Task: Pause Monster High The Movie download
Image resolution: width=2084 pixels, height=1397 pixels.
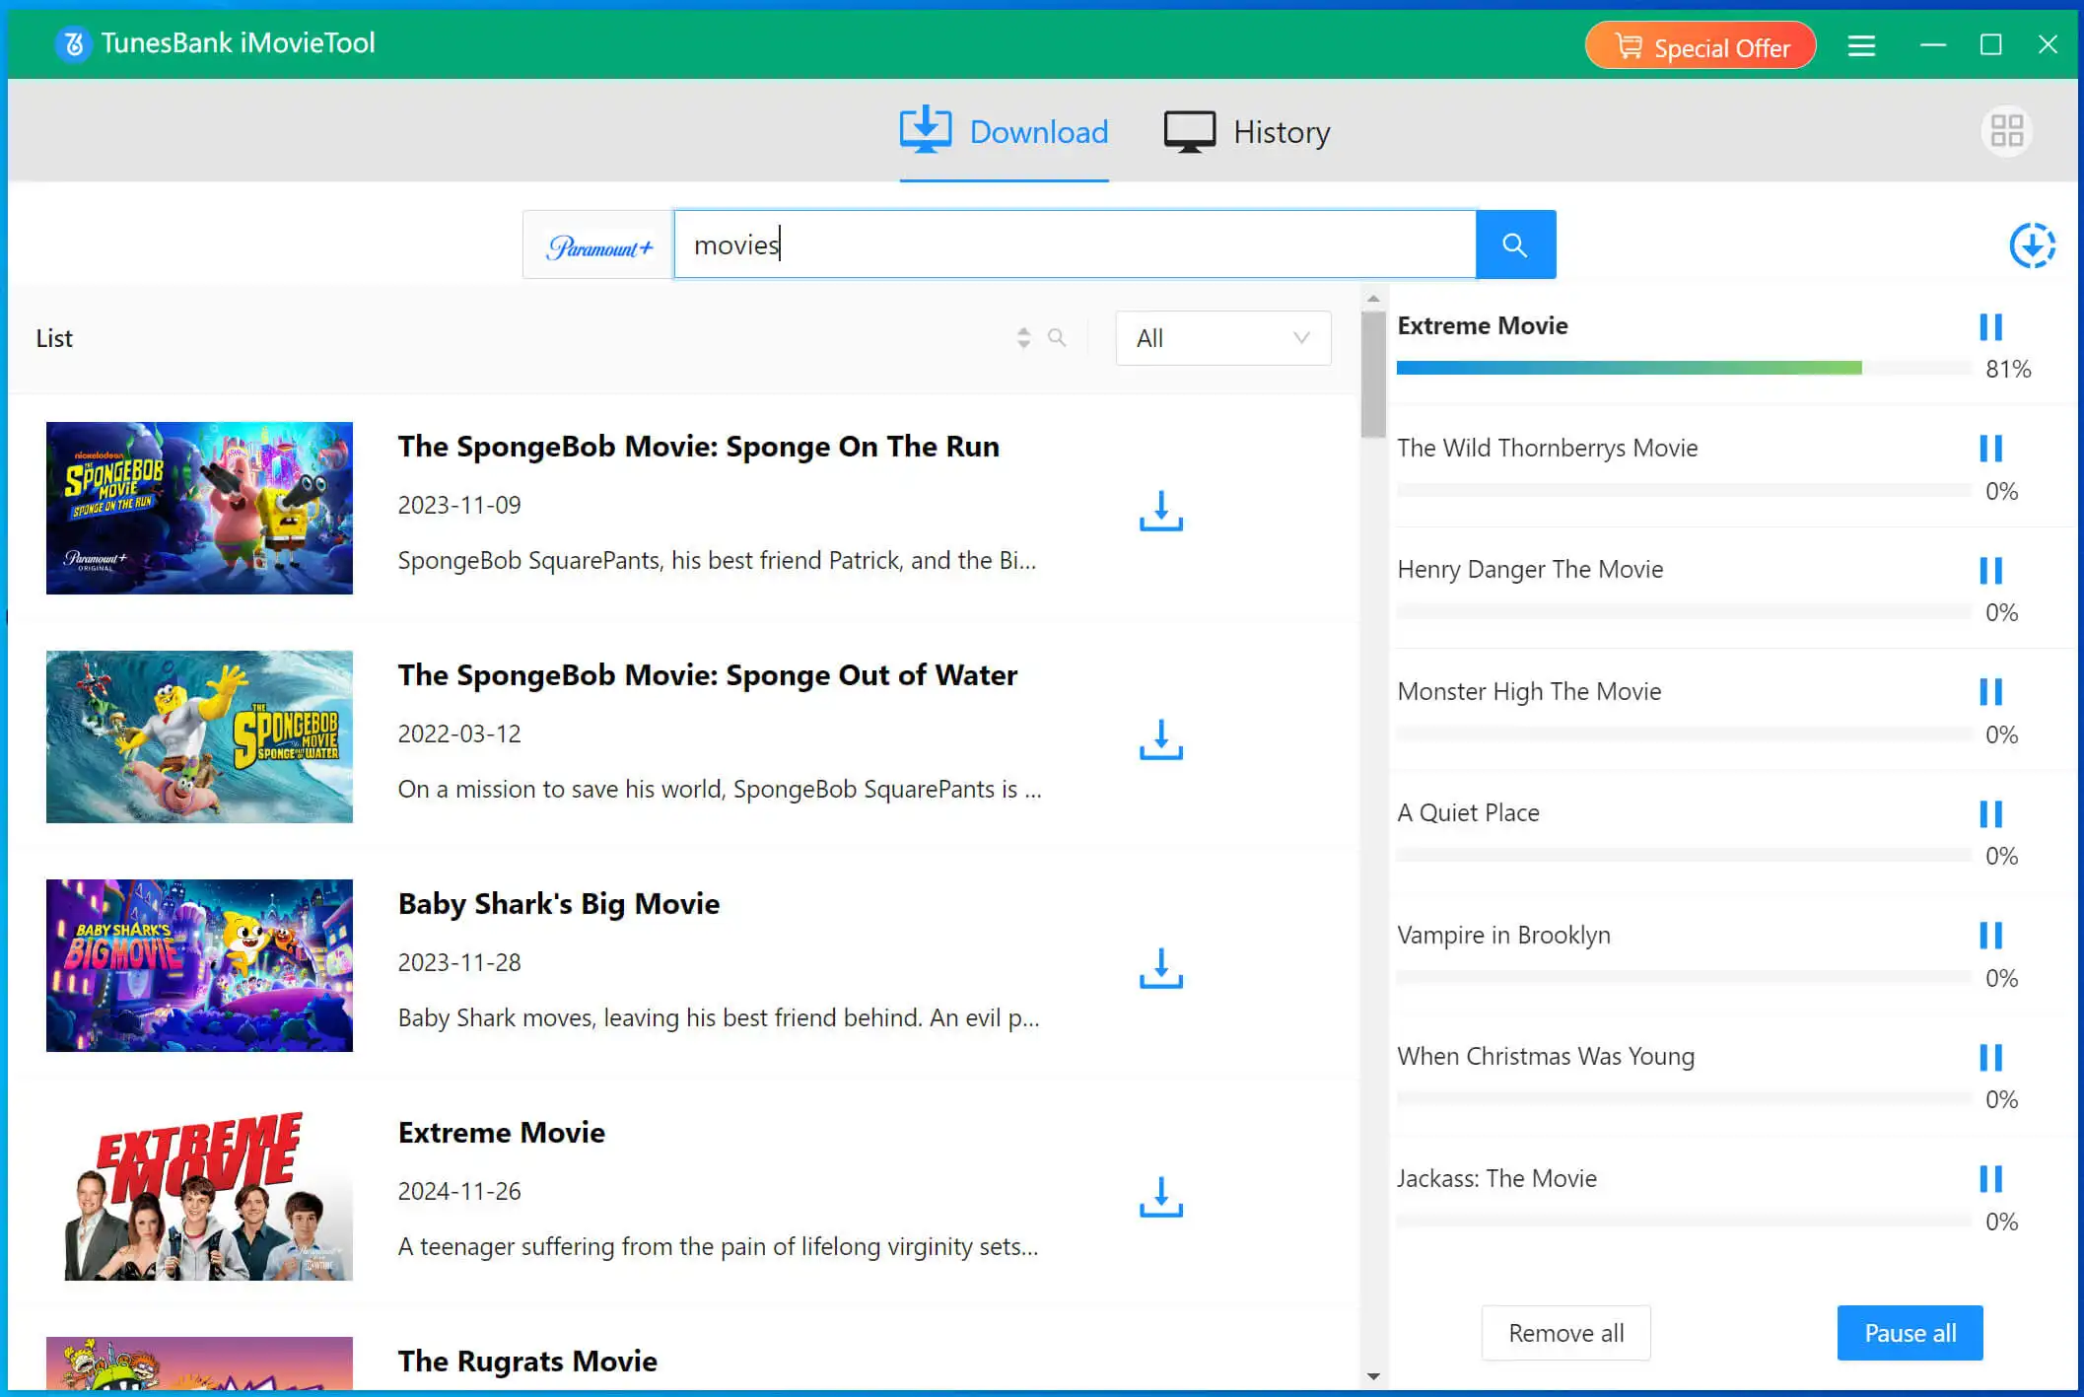Action: coord(1990,692)
